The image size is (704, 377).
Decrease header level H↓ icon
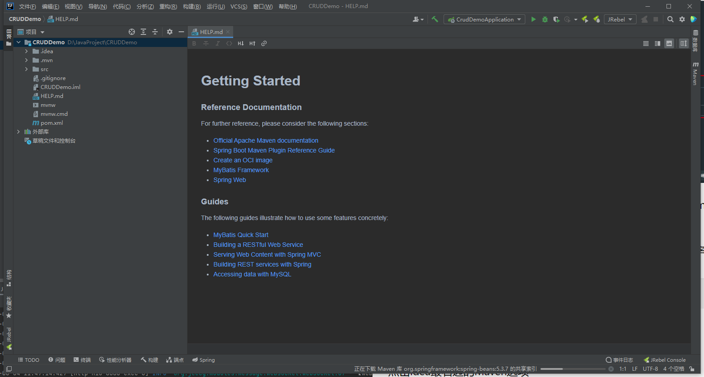click(x=241, y=43)
